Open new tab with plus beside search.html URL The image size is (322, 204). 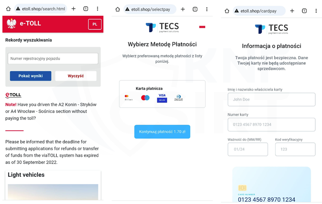73,8
